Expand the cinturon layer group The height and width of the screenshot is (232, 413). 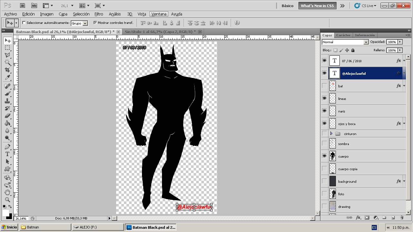pos(331,133)
